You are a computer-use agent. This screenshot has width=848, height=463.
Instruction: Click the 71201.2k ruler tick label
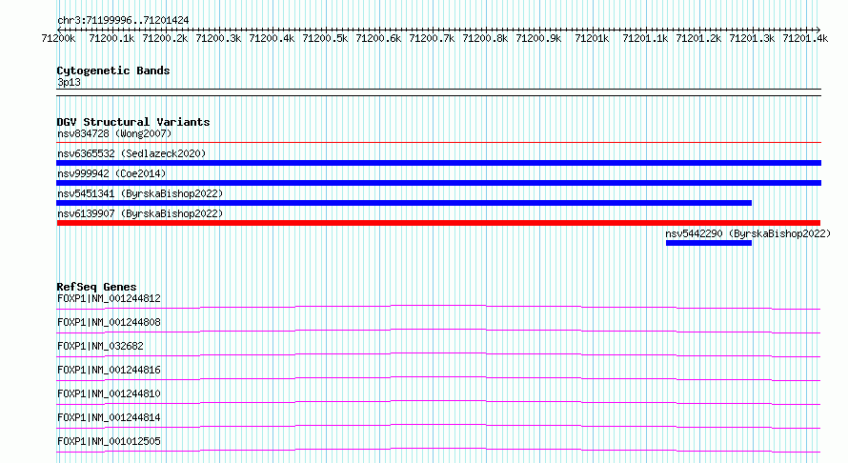coord(698,38)
